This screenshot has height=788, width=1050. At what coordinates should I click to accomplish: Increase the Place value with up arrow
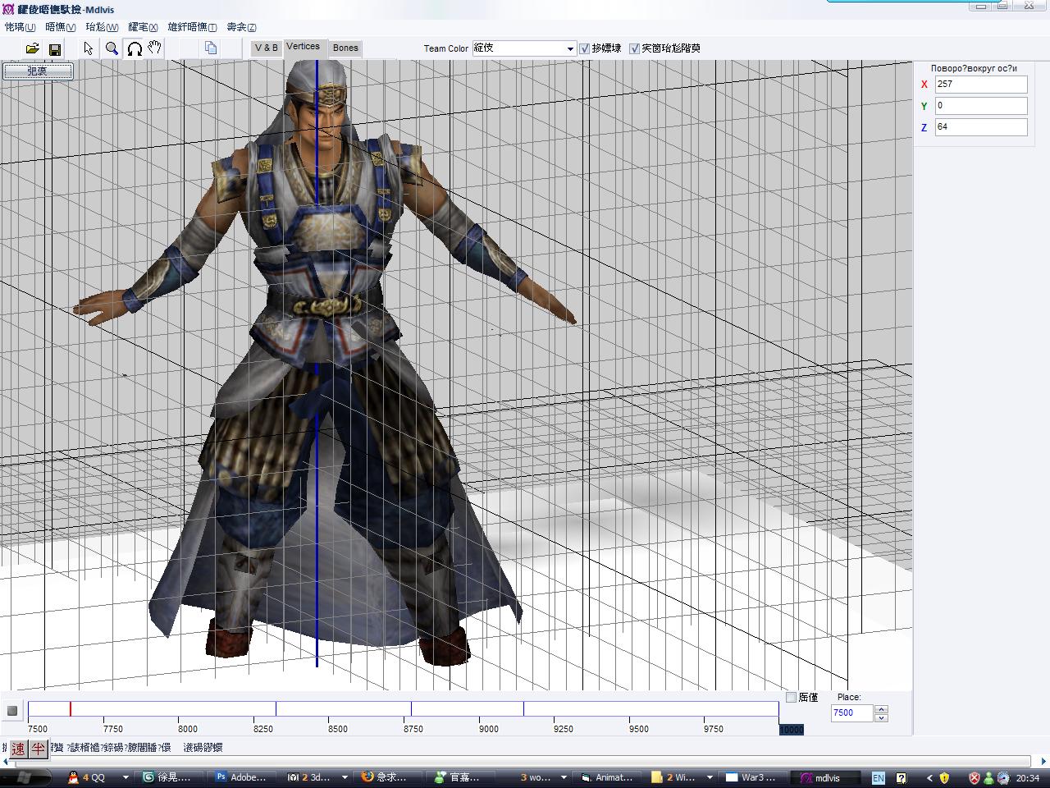pyautogui.click(x=881, y=709)
